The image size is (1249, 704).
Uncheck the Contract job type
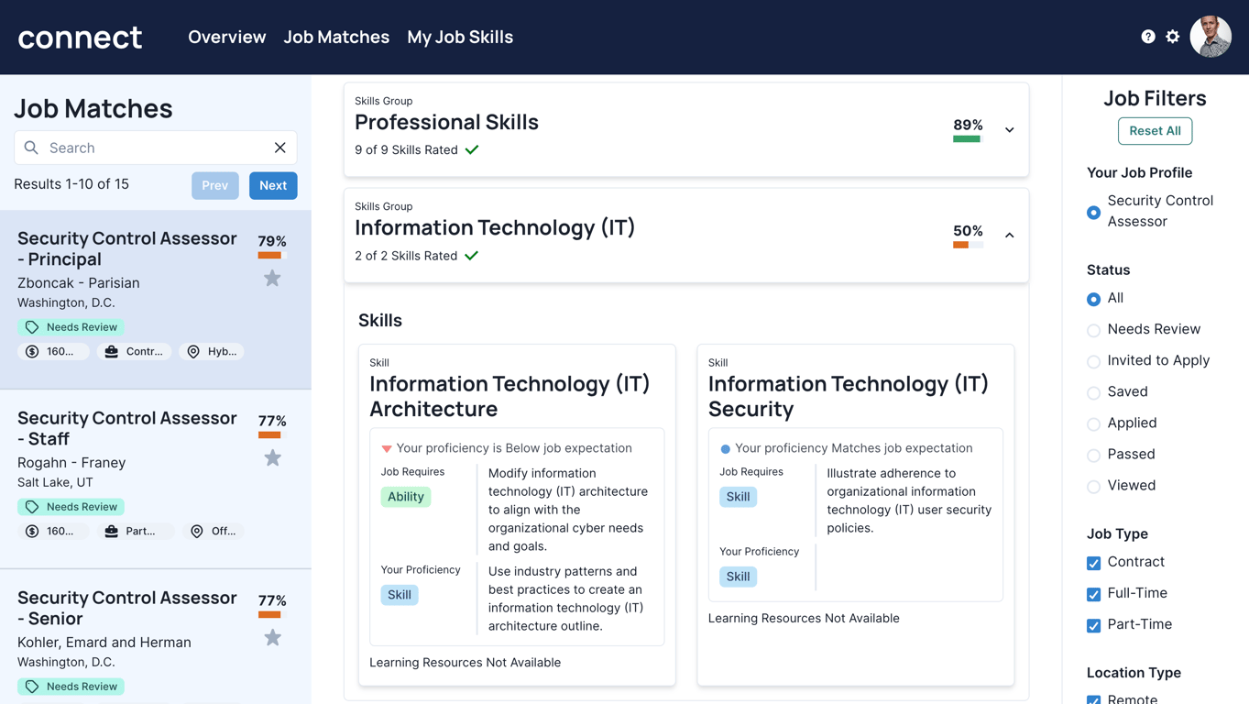(1093, 563)
